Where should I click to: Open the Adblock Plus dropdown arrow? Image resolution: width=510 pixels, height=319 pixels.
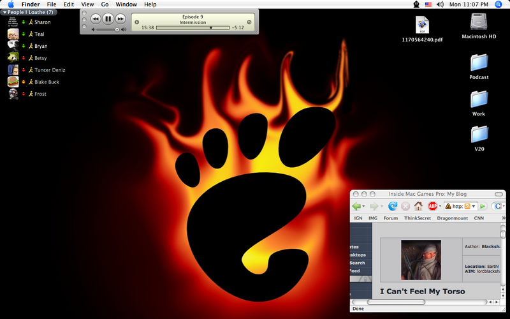(x=440, y=206)
